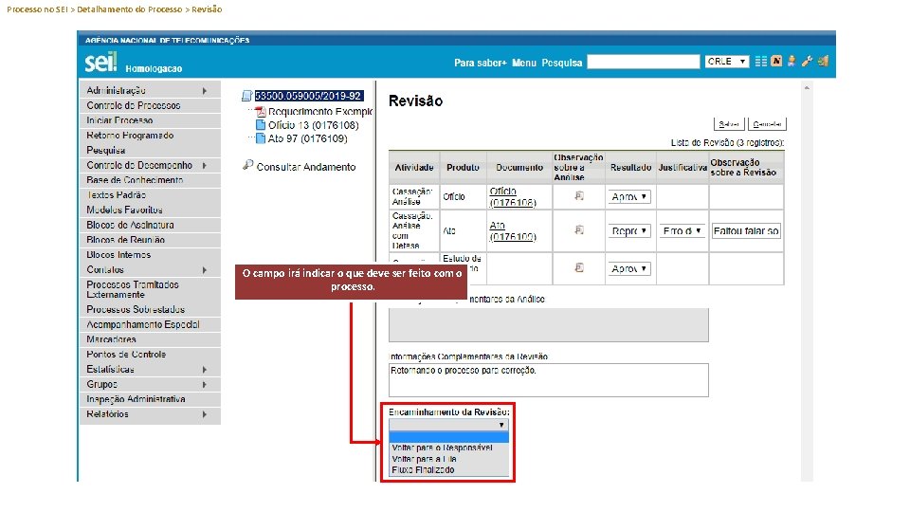Screen dimensions: 910x512
Task: Click the SEI logo
Action: (101, 63)
